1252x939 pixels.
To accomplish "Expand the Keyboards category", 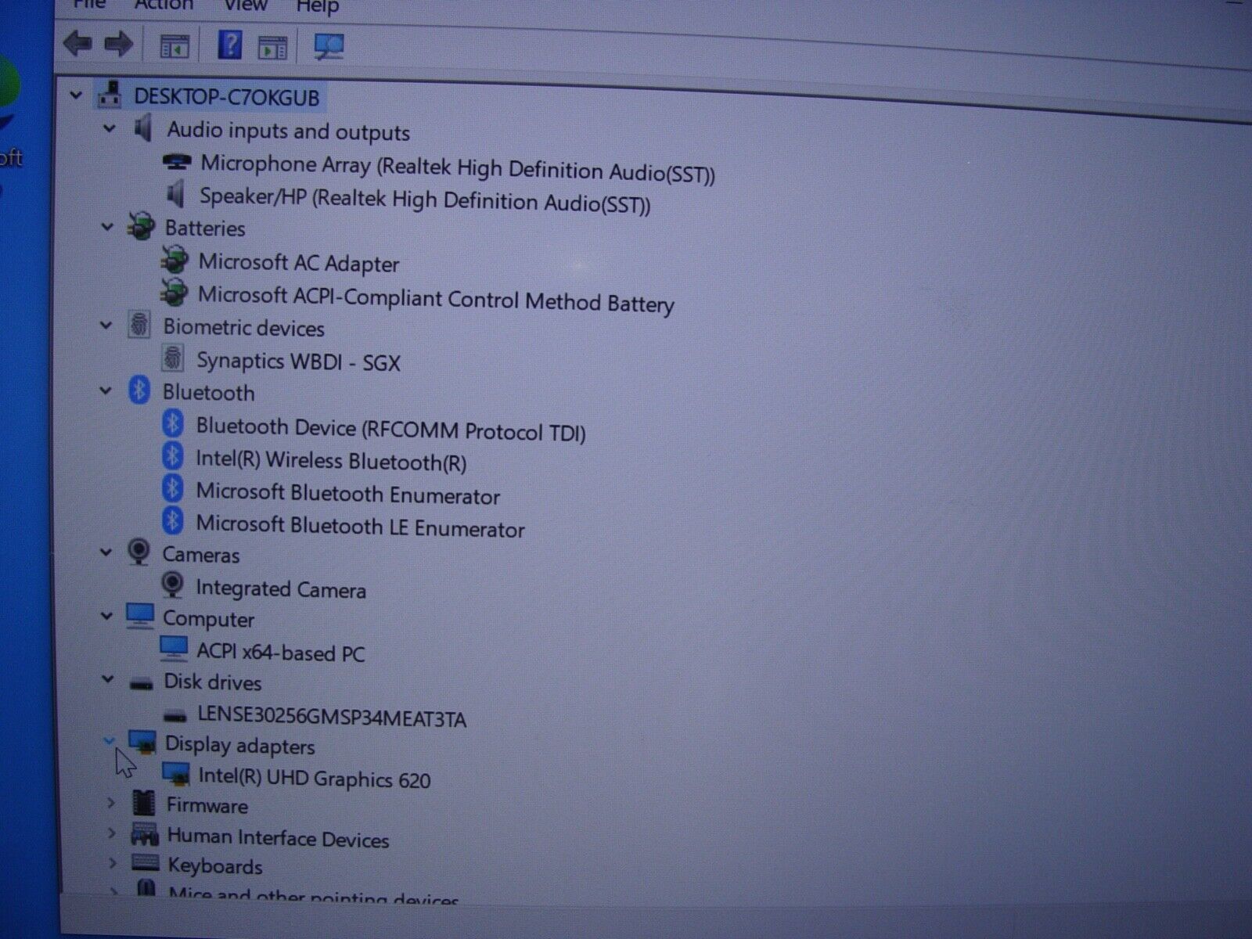I will coord(113,864).
